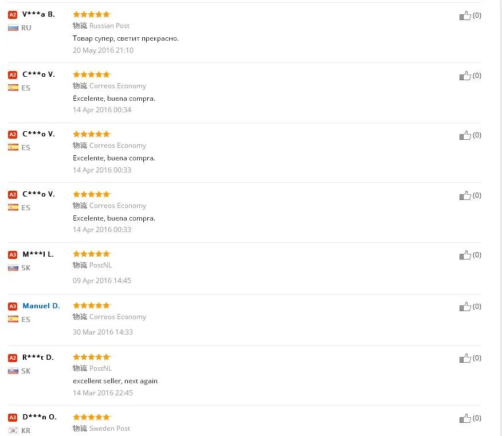Give a thumbs-up to Manuel D.'s review
This screenshot has height=436, width=502.
465,307
